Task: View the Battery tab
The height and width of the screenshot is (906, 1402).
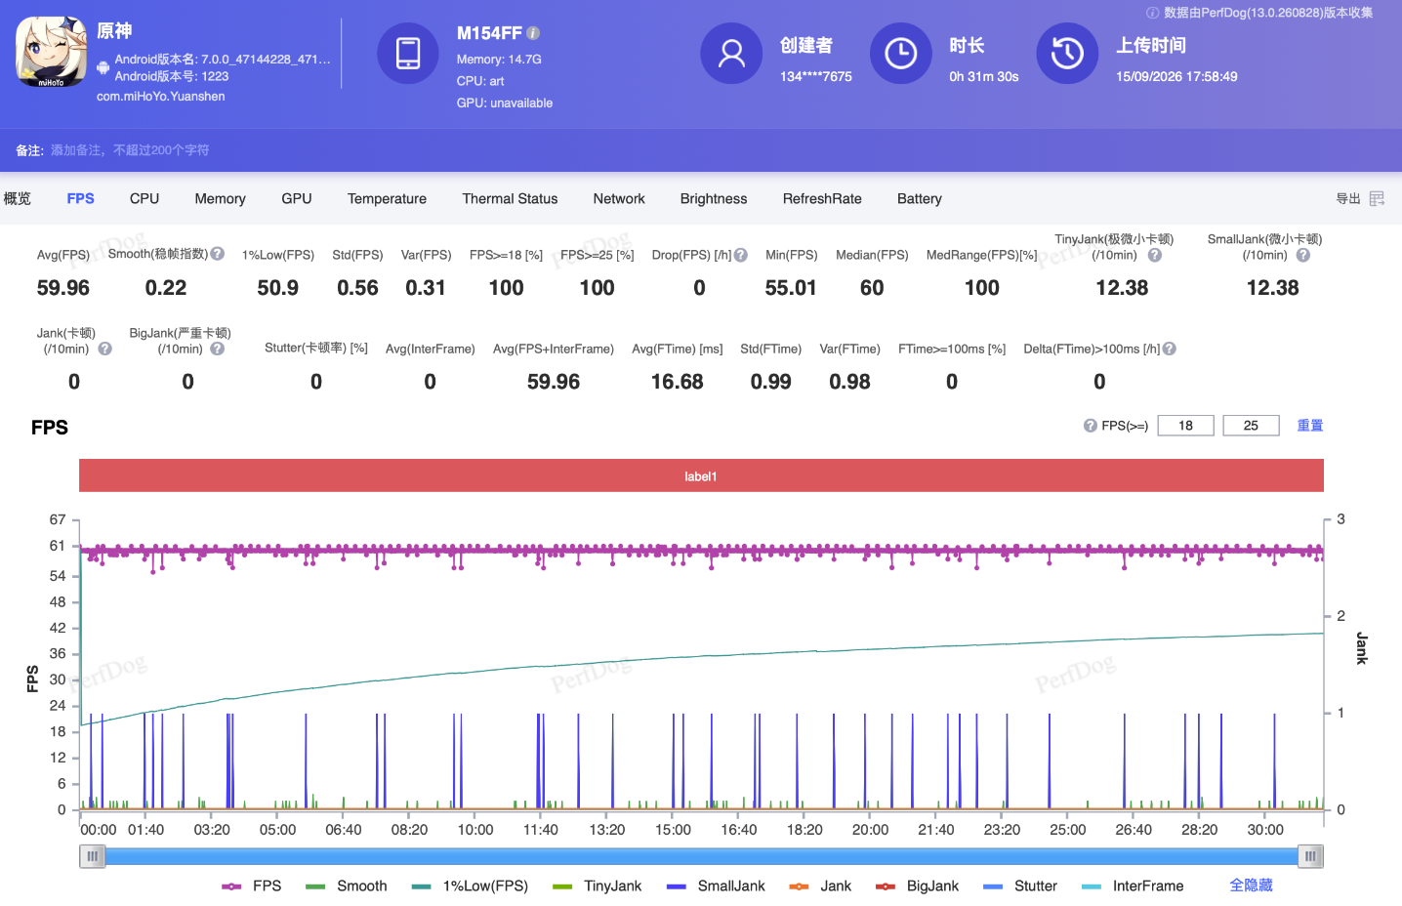Action: (x=920, y=198)
